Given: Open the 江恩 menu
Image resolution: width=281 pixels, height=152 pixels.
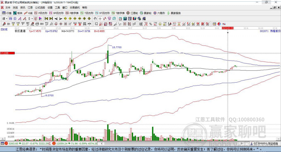Looking at the screenshot, I should [30, 7].
